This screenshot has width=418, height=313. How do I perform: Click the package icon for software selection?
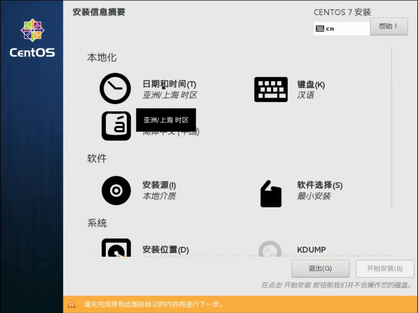pos(271,194)
